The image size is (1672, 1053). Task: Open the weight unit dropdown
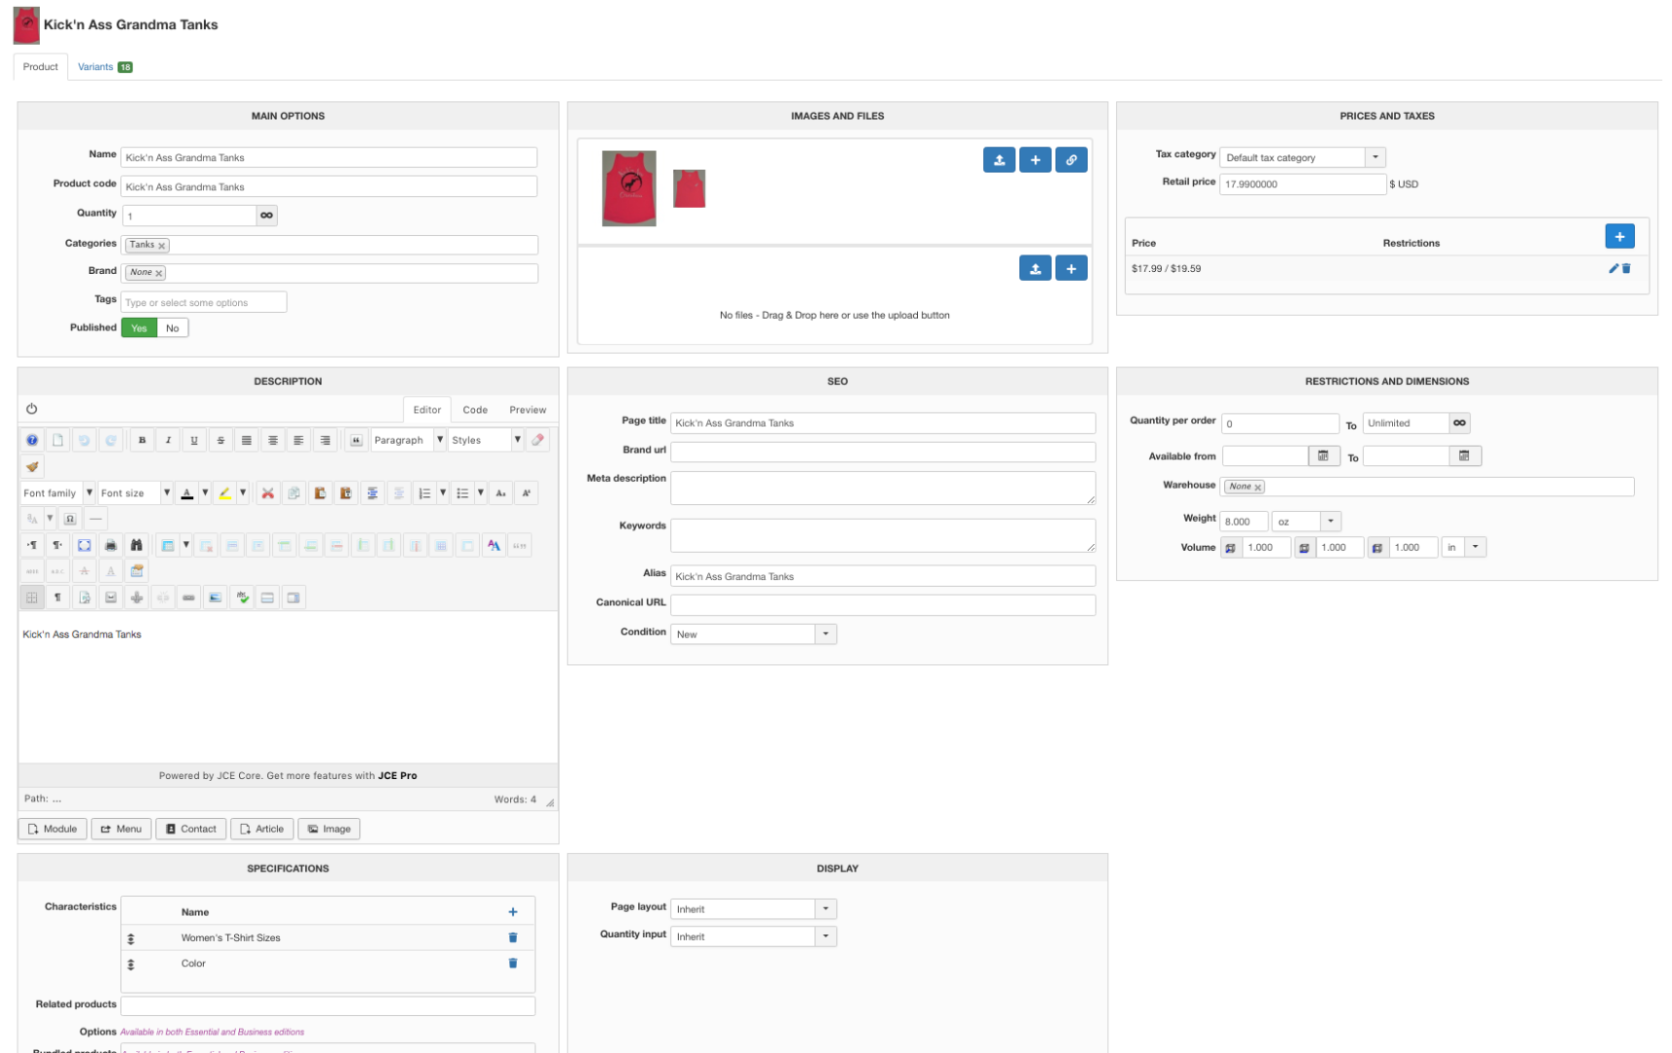(x=1307, y=522)
